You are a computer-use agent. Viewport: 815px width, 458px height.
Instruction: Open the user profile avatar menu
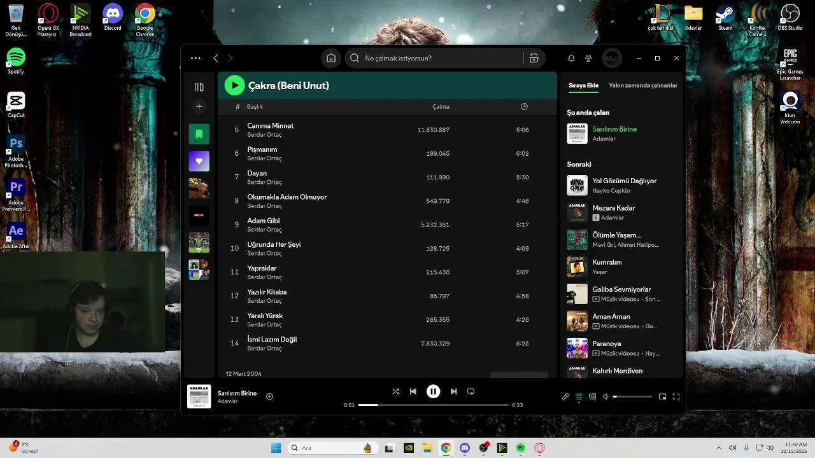click(x=612, y=58)
